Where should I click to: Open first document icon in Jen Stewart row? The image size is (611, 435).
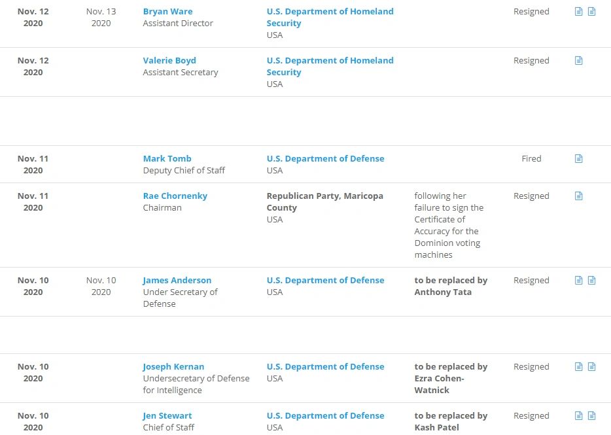pos(578,416)
